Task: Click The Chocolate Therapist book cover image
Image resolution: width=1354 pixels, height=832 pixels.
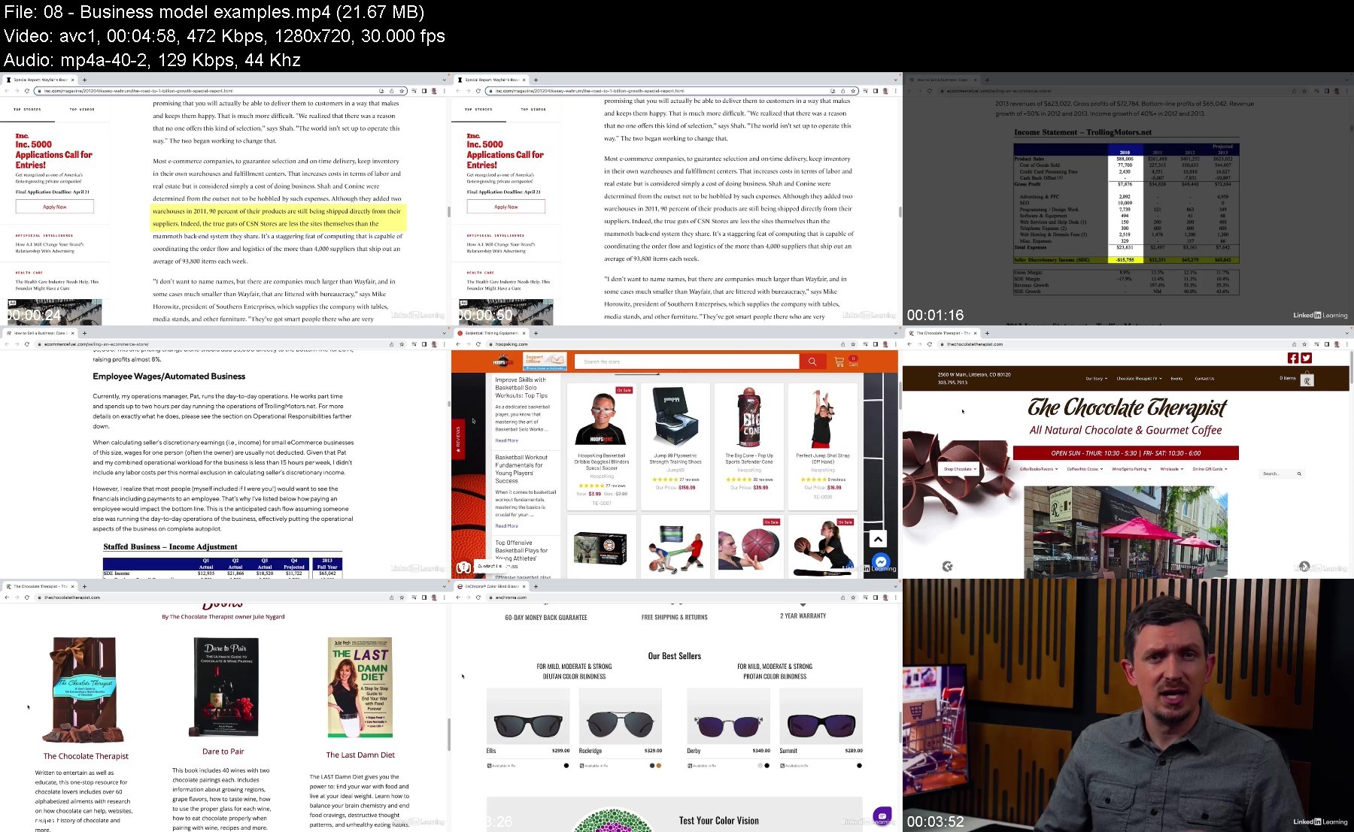Action: click(x=84, y=690)
